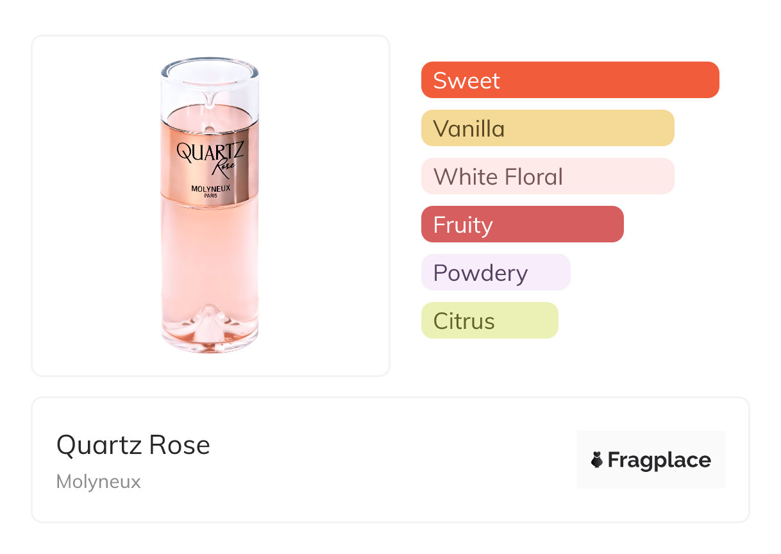Click the Molyneux brand name under the title

pos(98,482)
